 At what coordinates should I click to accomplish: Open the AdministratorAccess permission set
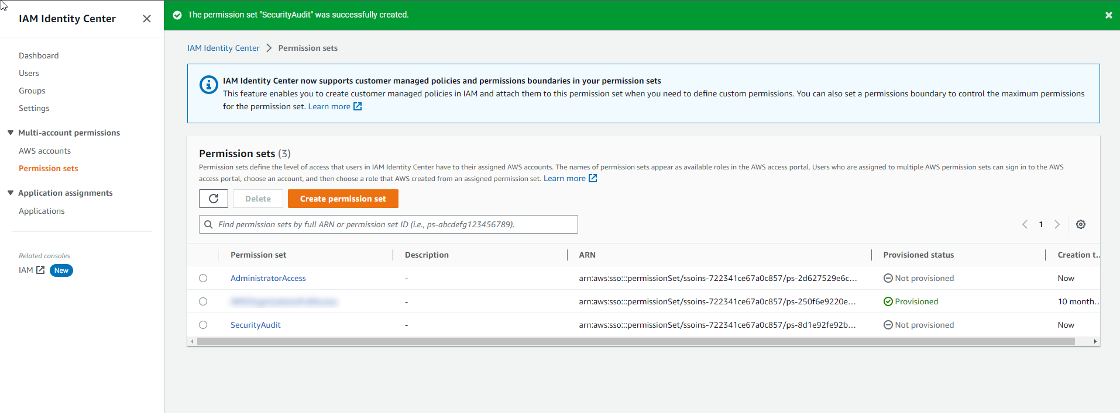coord(268,278)
